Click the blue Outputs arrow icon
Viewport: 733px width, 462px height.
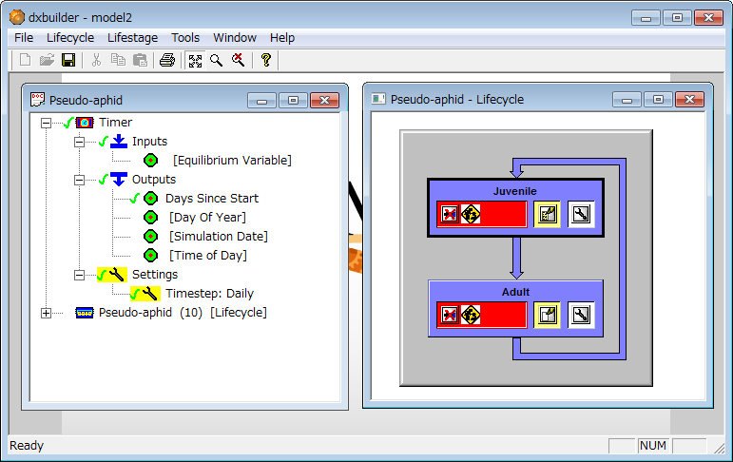119,179
